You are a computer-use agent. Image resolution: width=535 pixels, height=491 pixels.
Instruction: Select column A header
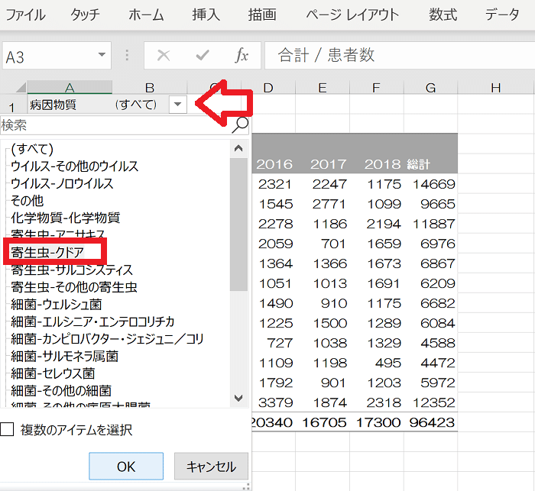click(70, 88)
